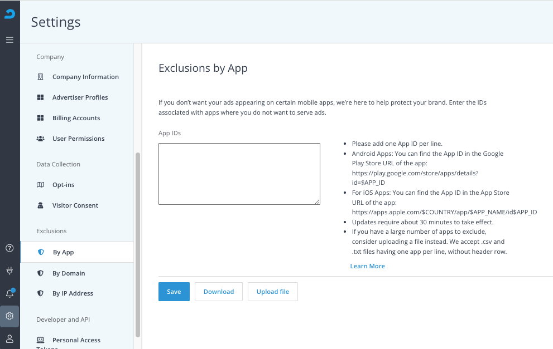
Task: Click the User Permissions people icon
Action: [x=41, y=139]
